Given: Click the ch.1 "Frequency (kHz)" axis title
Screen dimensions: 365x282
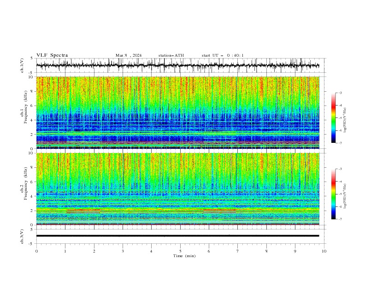Looking at the screenshot, I should click(26, 107).
